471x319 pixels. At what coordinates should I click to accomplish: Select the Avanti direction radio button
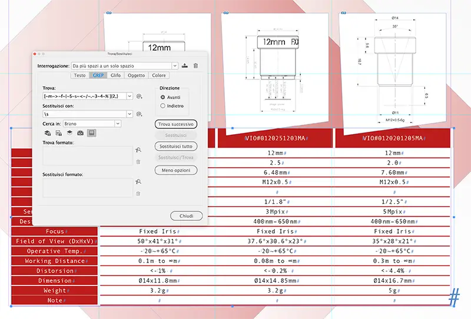[162, 97]
